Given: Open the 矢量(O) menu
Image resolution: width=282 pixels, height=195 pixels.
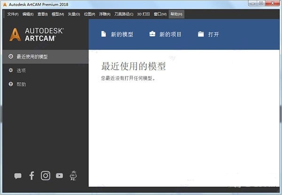Looking at the screenshot, I should pos(74,14).
